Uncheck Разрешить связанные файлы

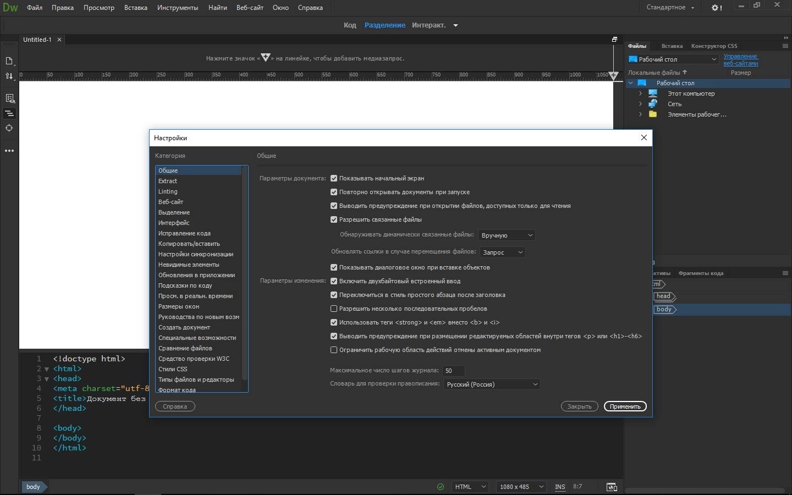click(334, 219)
